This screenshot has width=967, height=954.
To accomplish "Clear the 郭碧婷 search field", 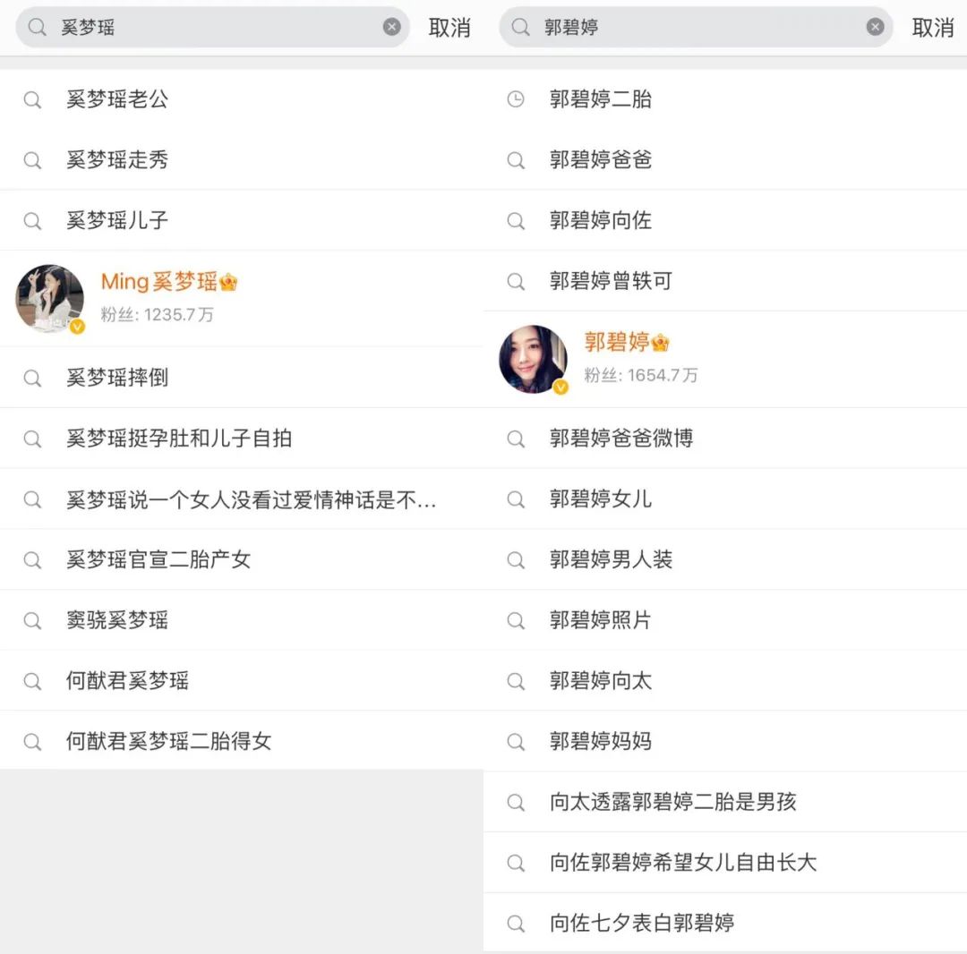I will (x=875, y=27).
